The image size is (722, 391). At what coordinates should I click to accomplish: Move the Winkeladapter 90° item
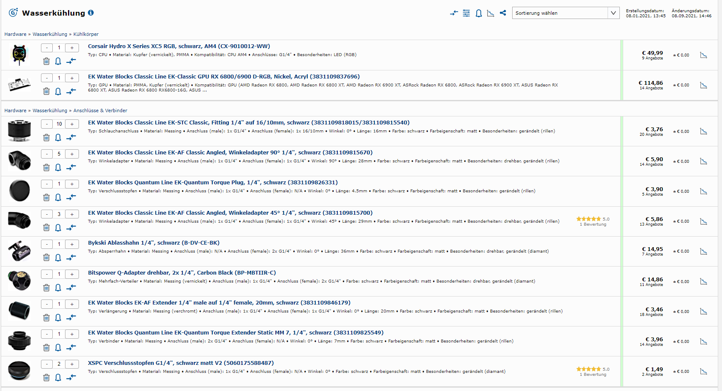pyautogui.click(x=71, y=167)
